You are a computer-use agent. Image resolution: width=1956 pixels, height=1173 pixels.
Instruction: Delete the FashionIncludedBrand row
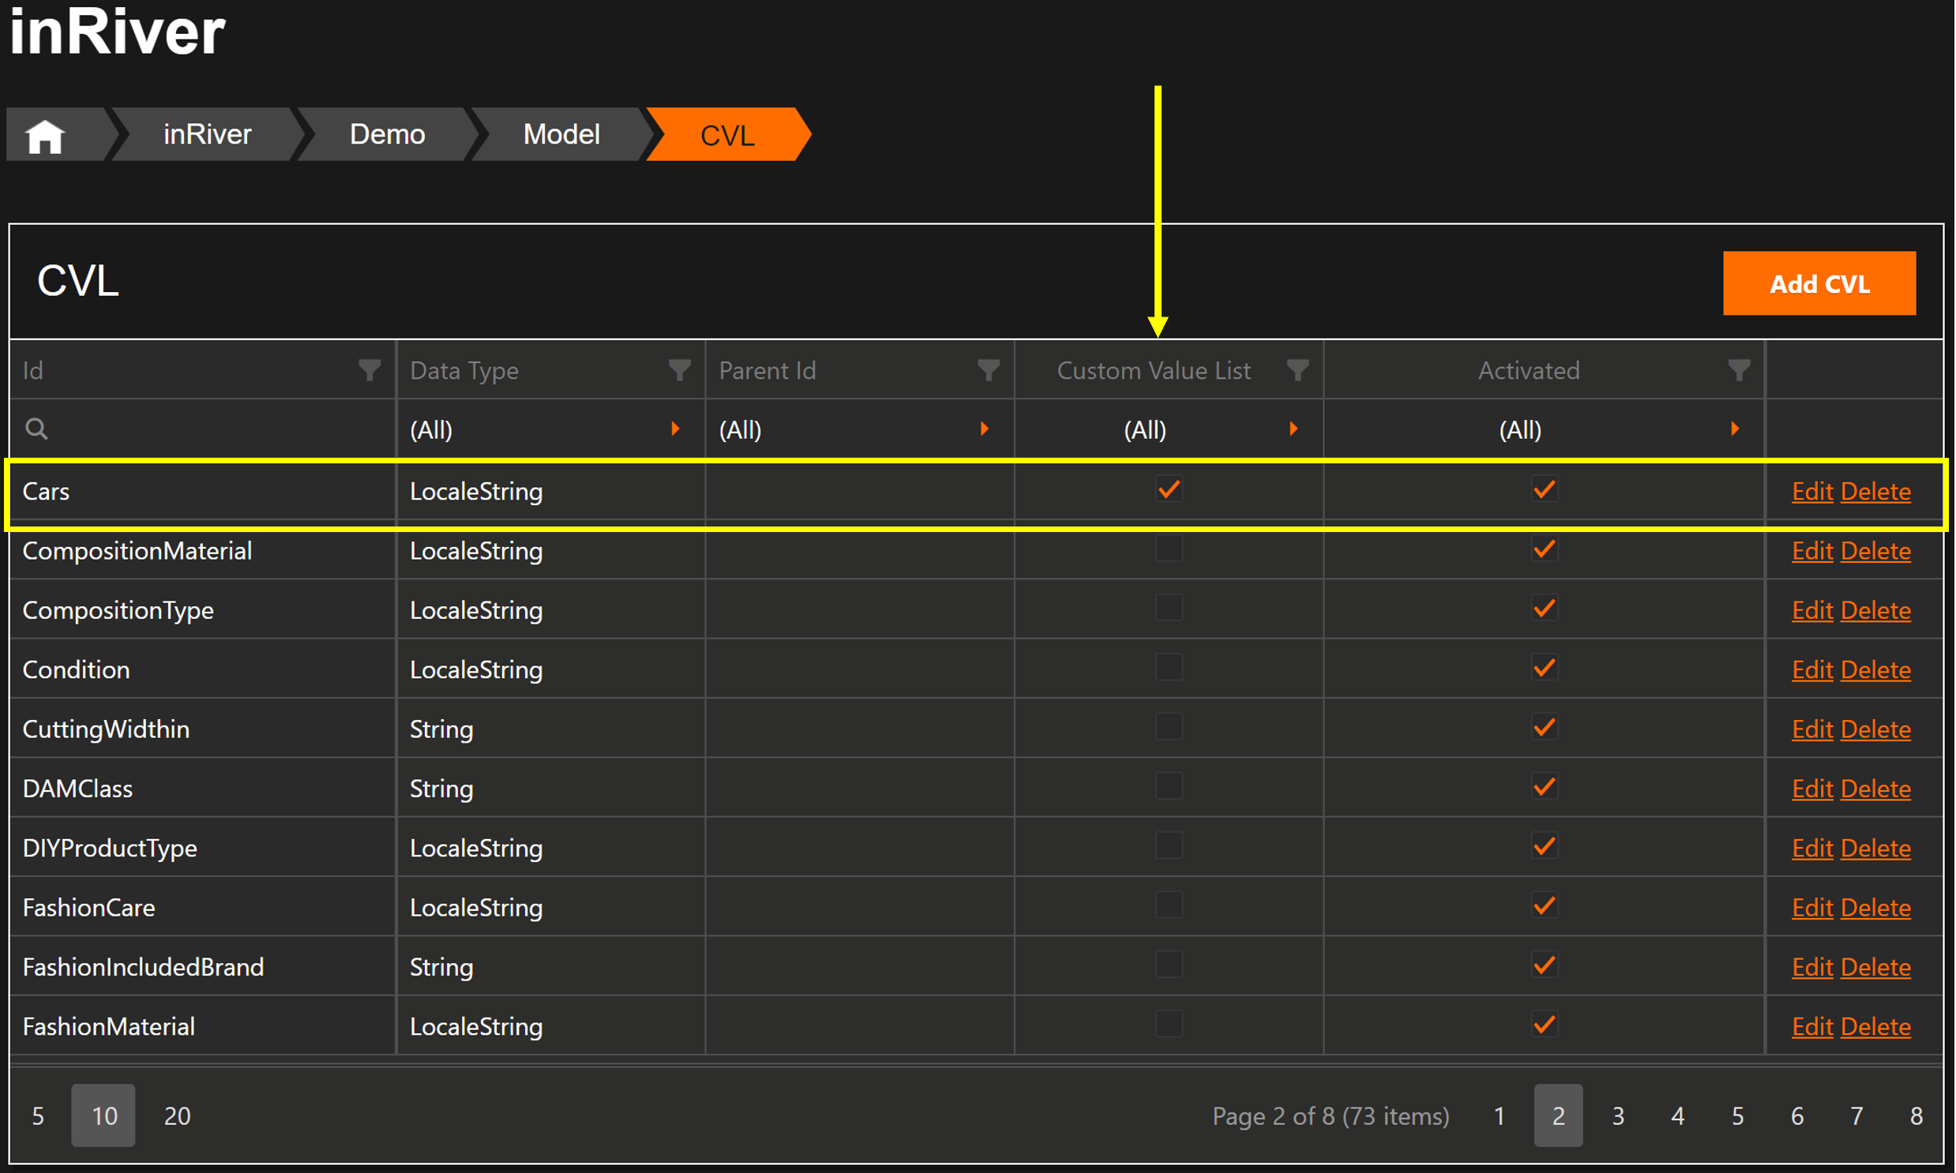point(1877,968)
